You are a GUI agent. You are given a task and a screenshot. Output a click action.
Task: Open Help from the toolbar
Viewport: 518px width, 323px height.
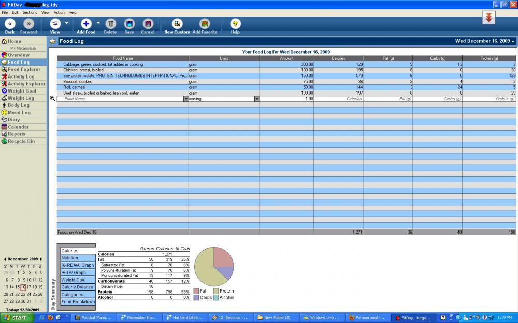pyautogui.click(x=235, y=24)
